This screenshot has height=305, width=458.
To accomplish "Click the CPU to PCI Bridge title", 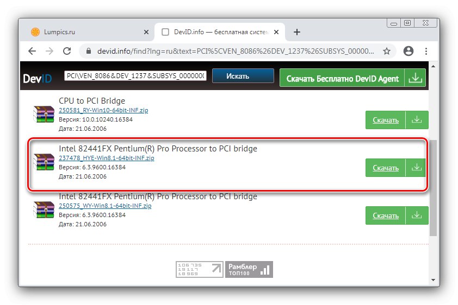I will [x=92, y=101].
